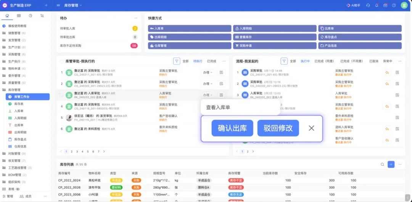Open the headset support icon
412x202 pixels.
pyautogui.click(x=368, y=5)
